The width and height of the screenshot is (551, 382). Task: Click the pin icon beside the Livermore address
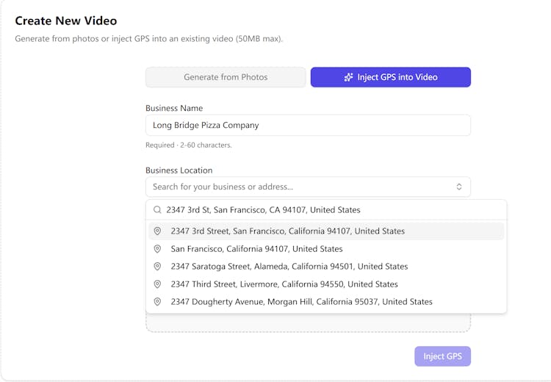pyautogui.click(x=157, y=284)
